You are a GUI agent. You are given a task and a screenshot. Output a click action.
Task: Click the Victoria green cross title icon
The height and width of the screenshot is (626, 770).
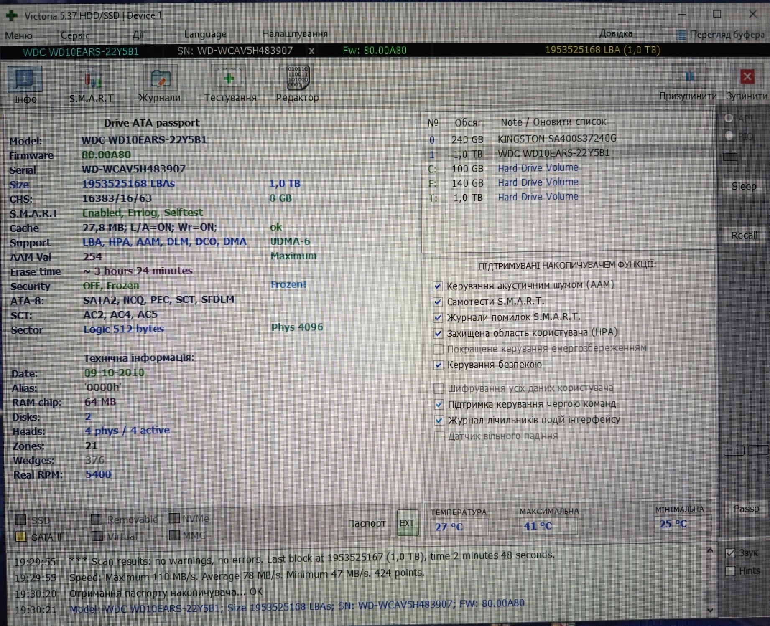(12, 15)
